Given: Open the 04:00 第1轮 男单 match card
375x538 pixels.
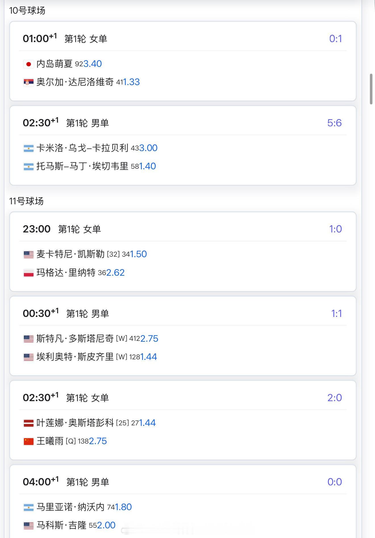Looking at the screenshot, I should (183, 501).
